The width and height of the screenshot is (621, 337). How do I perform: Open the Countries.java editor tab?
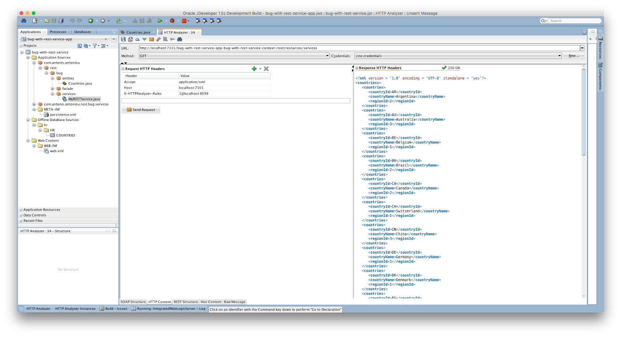pyautogui.click(x=138, y=32)
